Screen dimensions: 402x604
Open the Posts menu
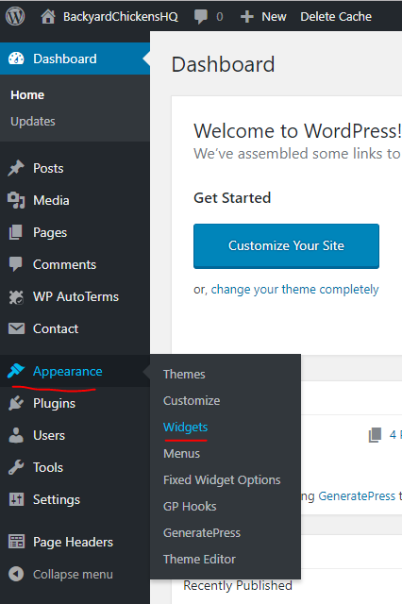[x=48, y=168]
